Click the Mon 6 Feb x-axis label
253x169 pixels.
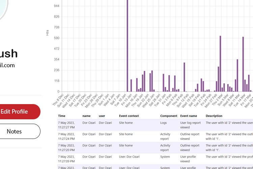(x=172, y=100)
